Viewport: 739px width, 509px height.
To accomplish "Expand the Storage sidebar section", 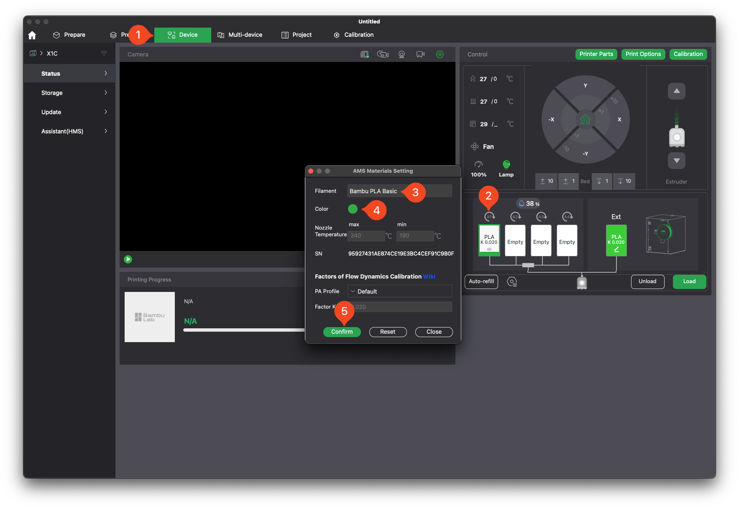I will [69, 93].
